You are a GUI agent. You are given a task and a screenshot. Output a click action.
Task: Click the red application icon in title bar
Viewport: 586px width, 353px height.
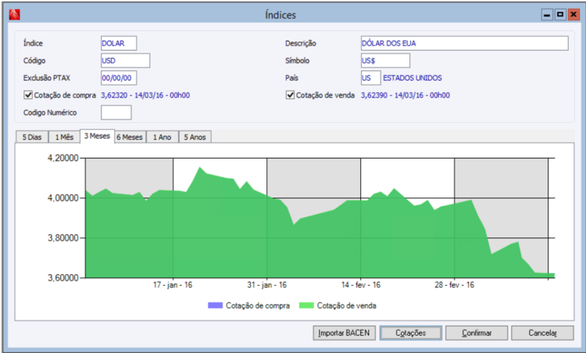click(14, 15)
